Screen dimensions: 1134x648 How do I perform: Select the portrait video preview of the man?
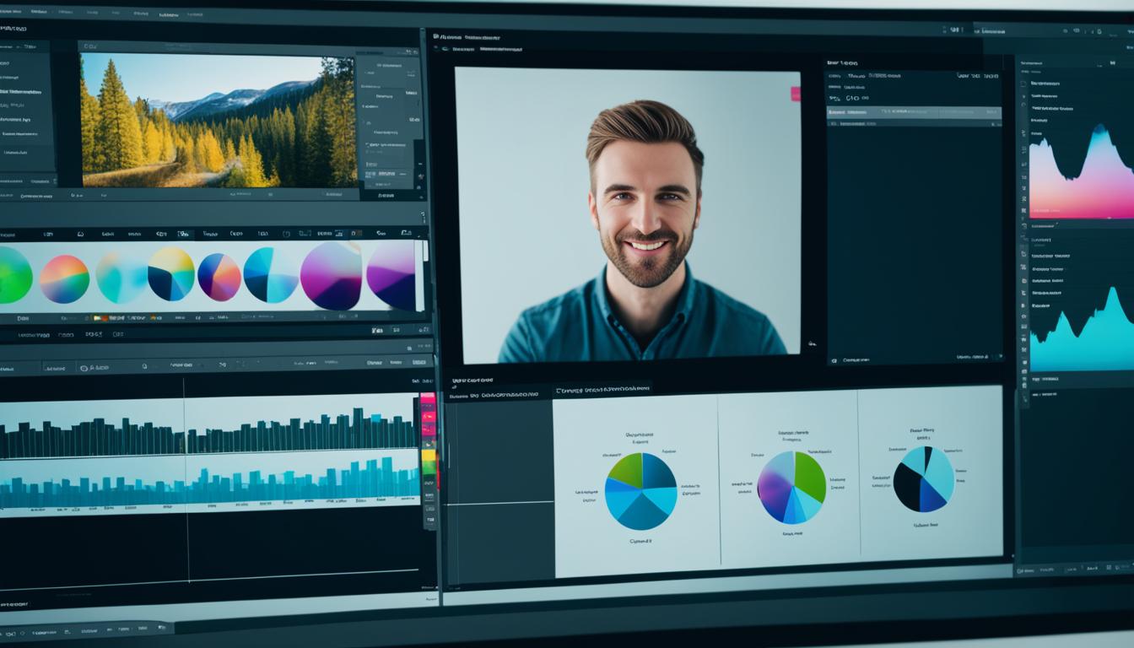tap(627, 216)
